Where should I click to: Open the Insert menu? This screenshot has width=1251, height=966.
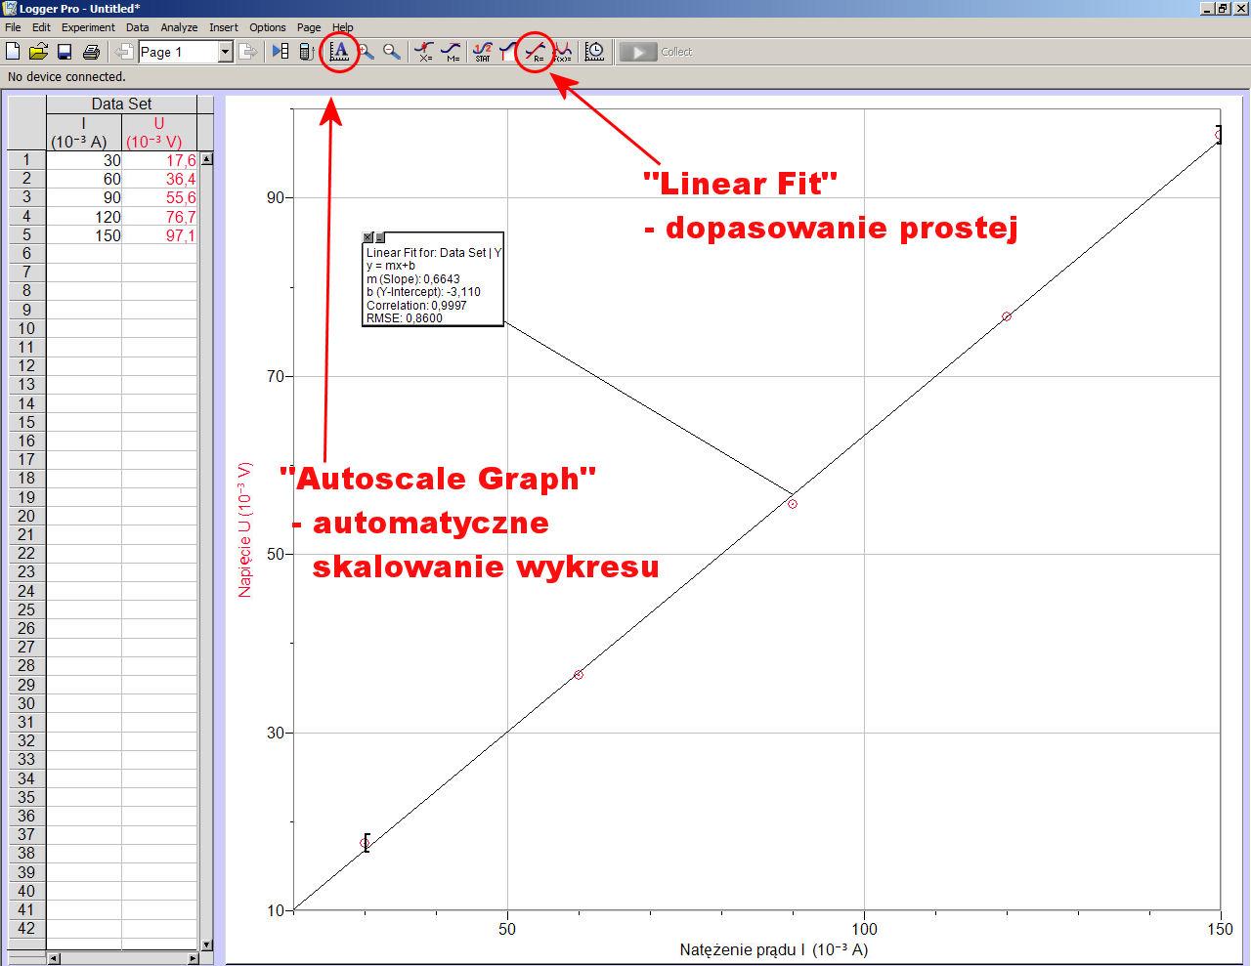(x=224, y=27)
